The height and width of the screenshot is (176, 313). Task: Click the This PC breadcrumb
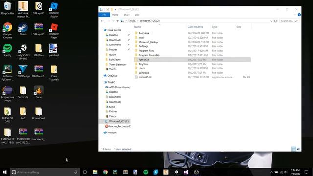pos(132,21)
